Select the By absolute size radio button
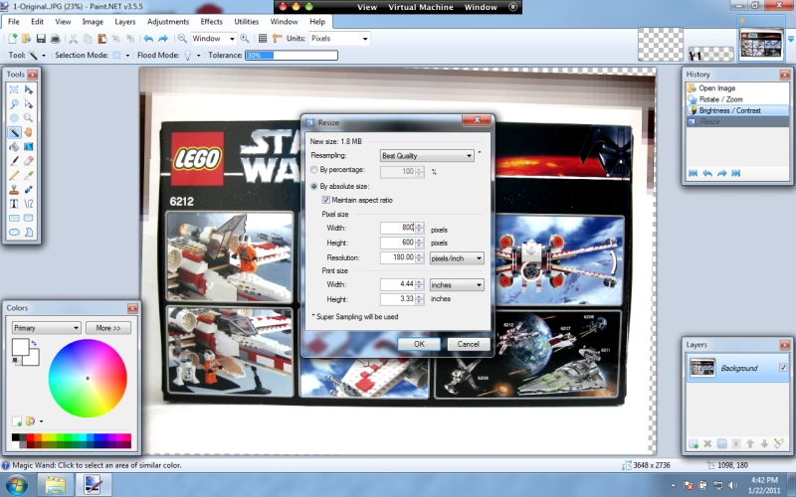 pos(314,187)
